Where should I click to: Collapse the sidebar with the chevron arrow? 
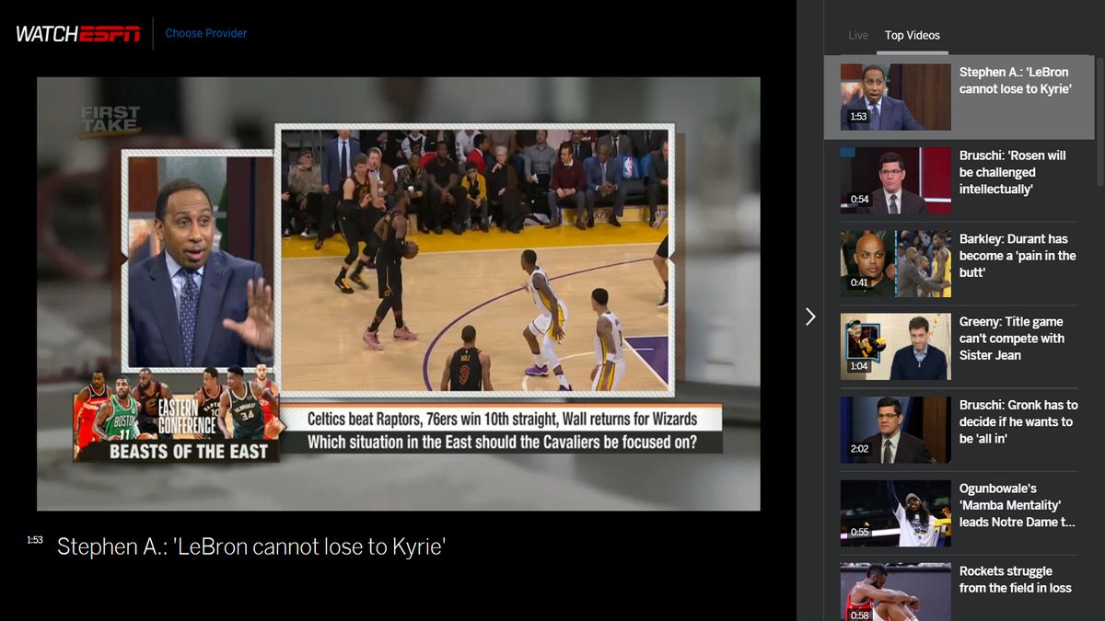pyautogui.click(x=810, y=316)
